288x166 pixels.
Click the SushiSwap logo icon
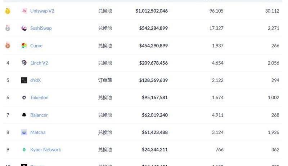24,28
